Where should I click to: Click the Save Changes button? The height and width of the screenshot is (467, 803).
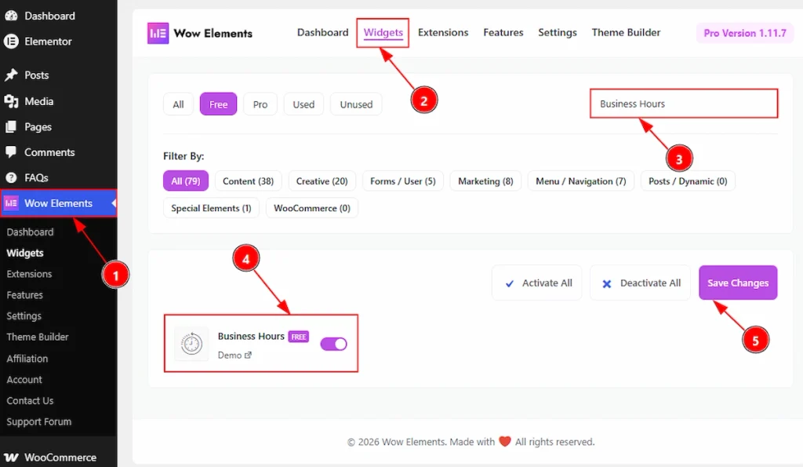point(738,283)
